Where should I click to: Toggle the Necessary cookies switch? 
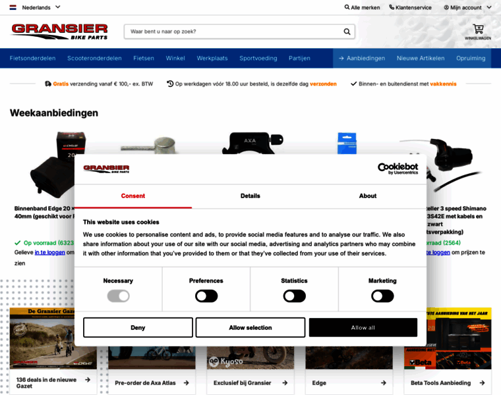(x=118, y=296)
